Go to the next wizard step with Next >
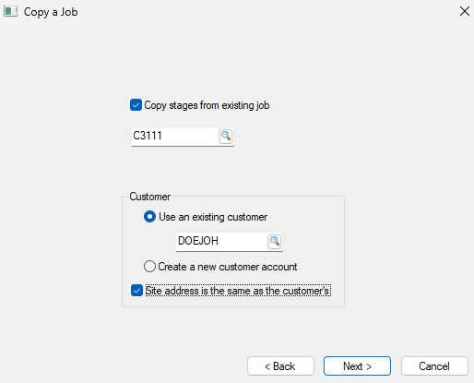The width and height of the screenshot is (474, 383). tap(357, 366)
